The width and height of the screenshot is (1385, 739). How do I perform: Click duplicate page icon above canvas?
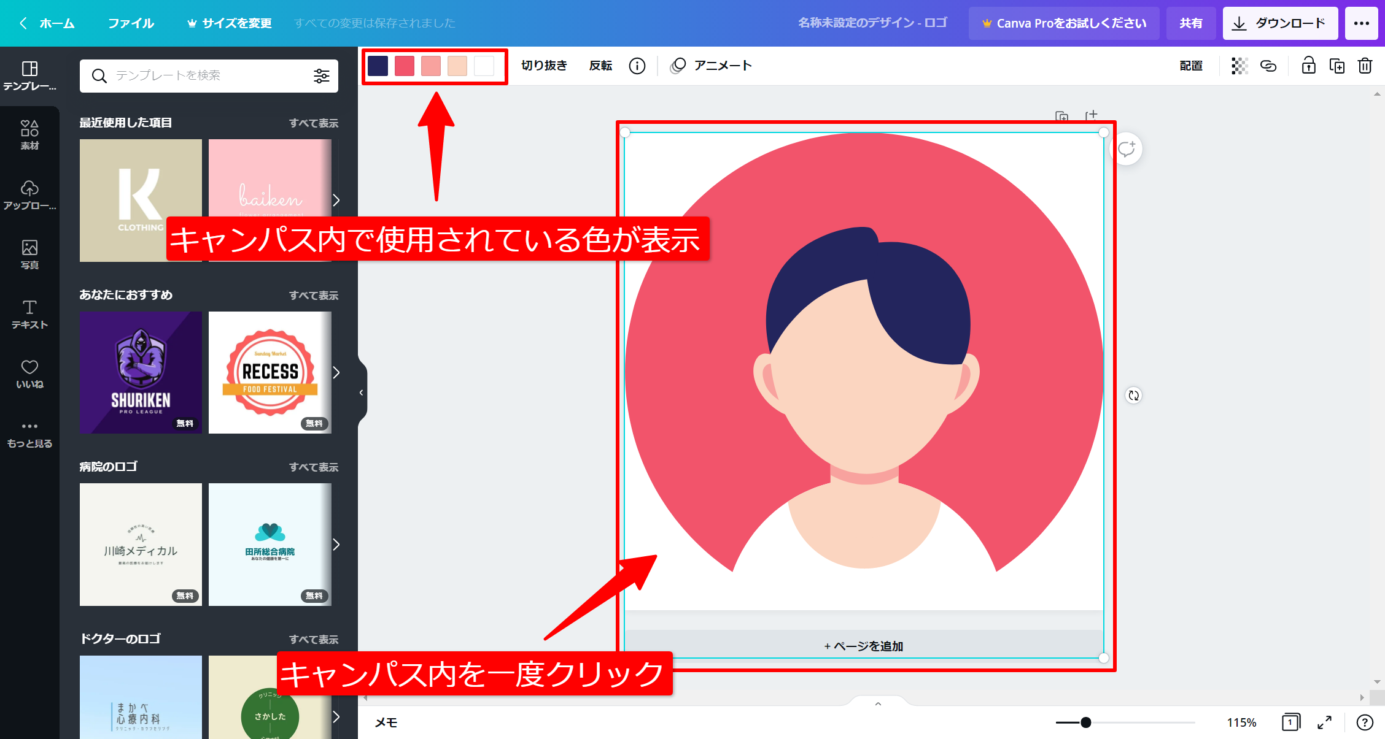pyautogui.click(x=1062, y=116)
